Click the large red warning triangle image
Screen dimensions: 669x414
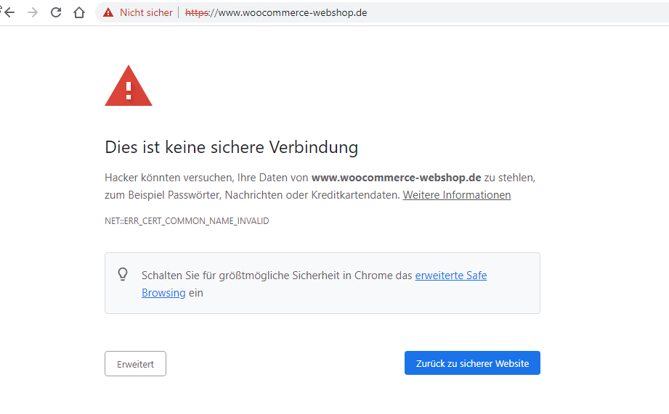129,86
